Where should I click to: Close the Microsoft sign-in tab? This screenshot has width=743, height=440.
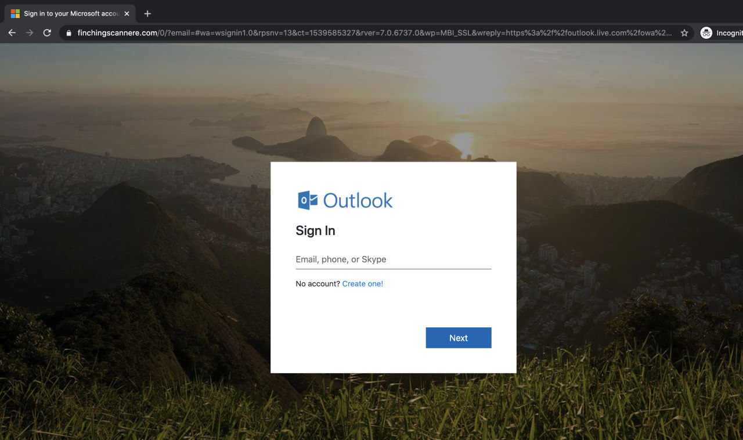point(127,13)
